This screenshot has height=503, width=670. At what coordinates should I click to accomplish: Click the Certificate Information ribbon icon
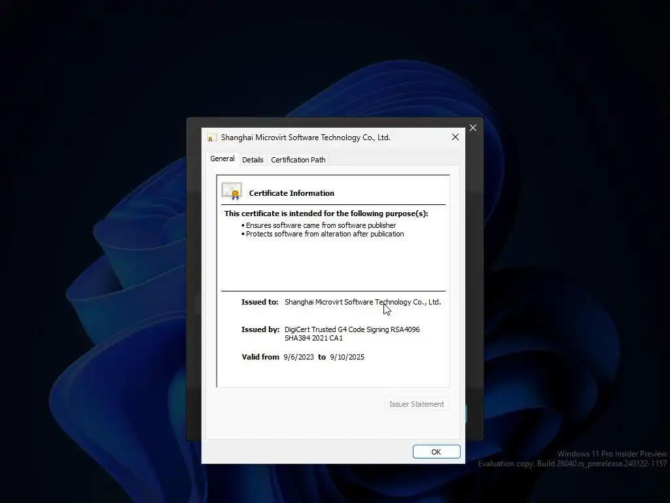232,192
